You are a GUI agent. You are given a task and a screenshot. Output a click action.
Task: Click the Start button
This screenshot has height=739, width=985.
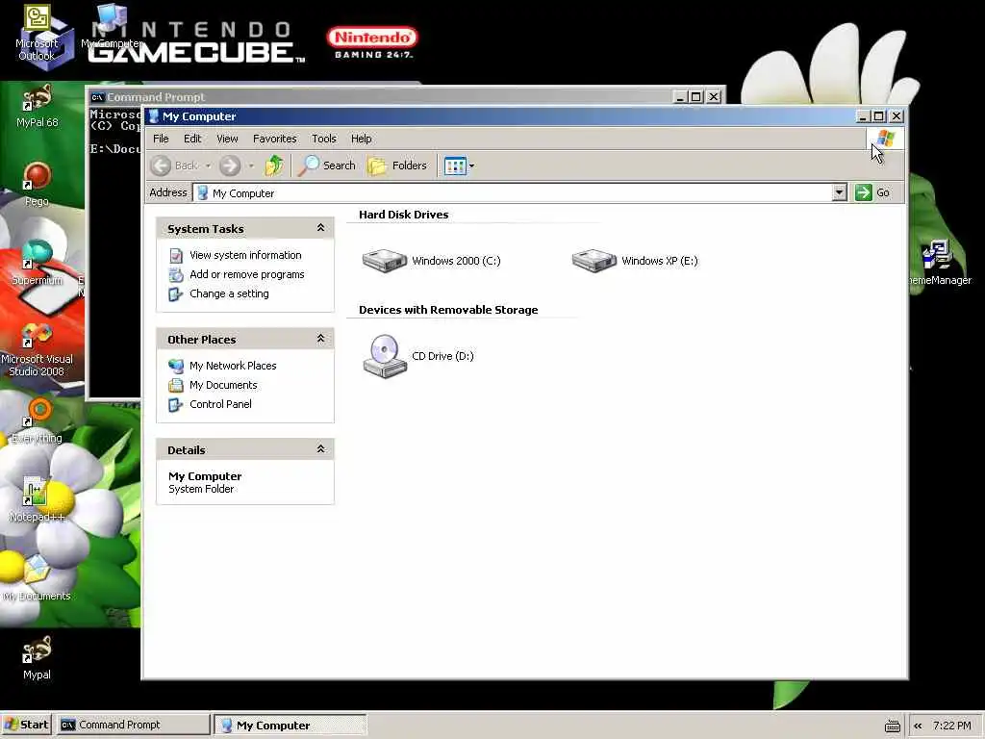26,725
